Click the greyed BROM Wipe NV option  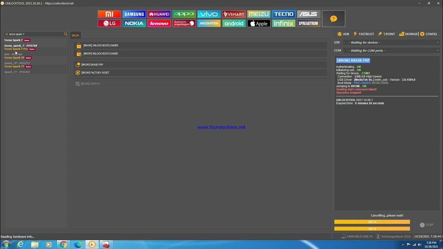tap(200, 84)
